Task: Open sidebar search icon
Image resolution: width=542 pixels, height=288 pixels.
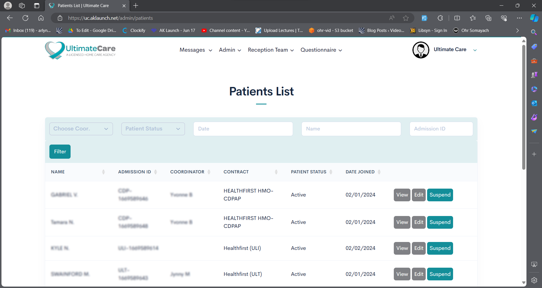Action: click(x=534, y=32)
